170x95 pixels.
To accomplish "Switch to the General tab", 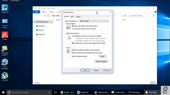I will (x=66, y=17).
